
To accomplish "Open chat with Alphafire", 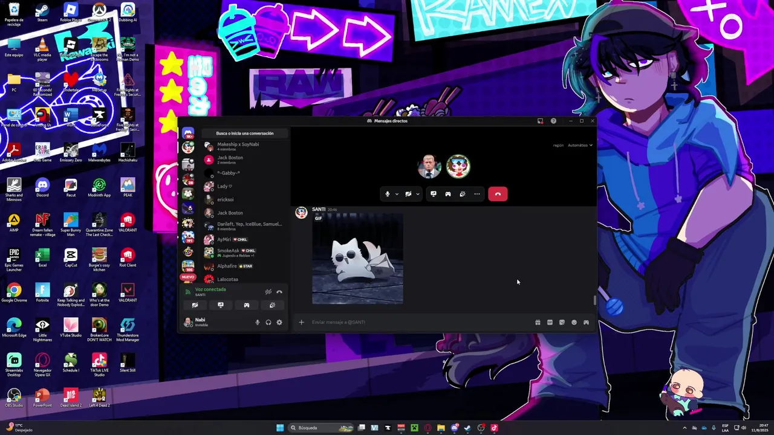I will [244, 266].
